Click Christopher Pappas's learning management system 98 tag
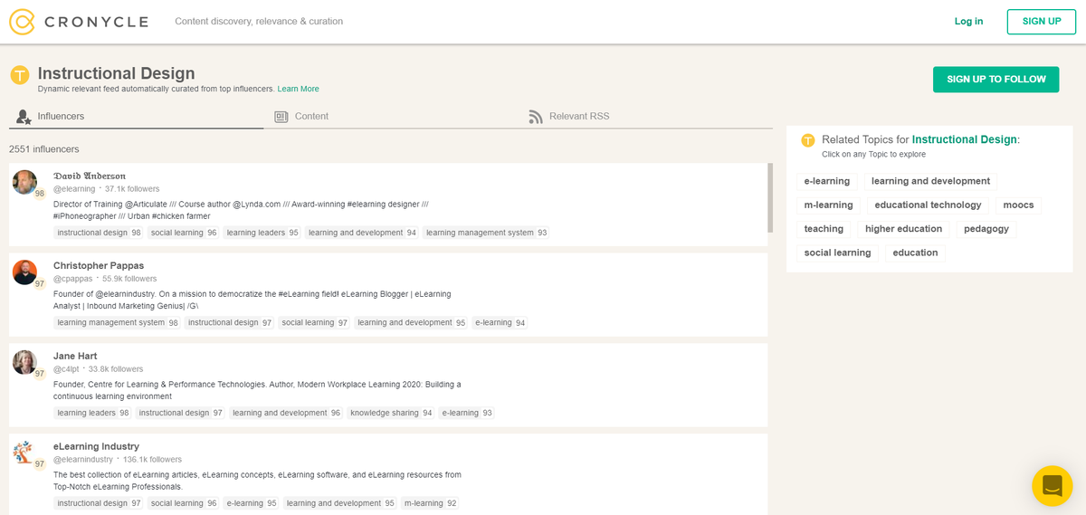The image size is (1086, 515). (x=118, y=322)
